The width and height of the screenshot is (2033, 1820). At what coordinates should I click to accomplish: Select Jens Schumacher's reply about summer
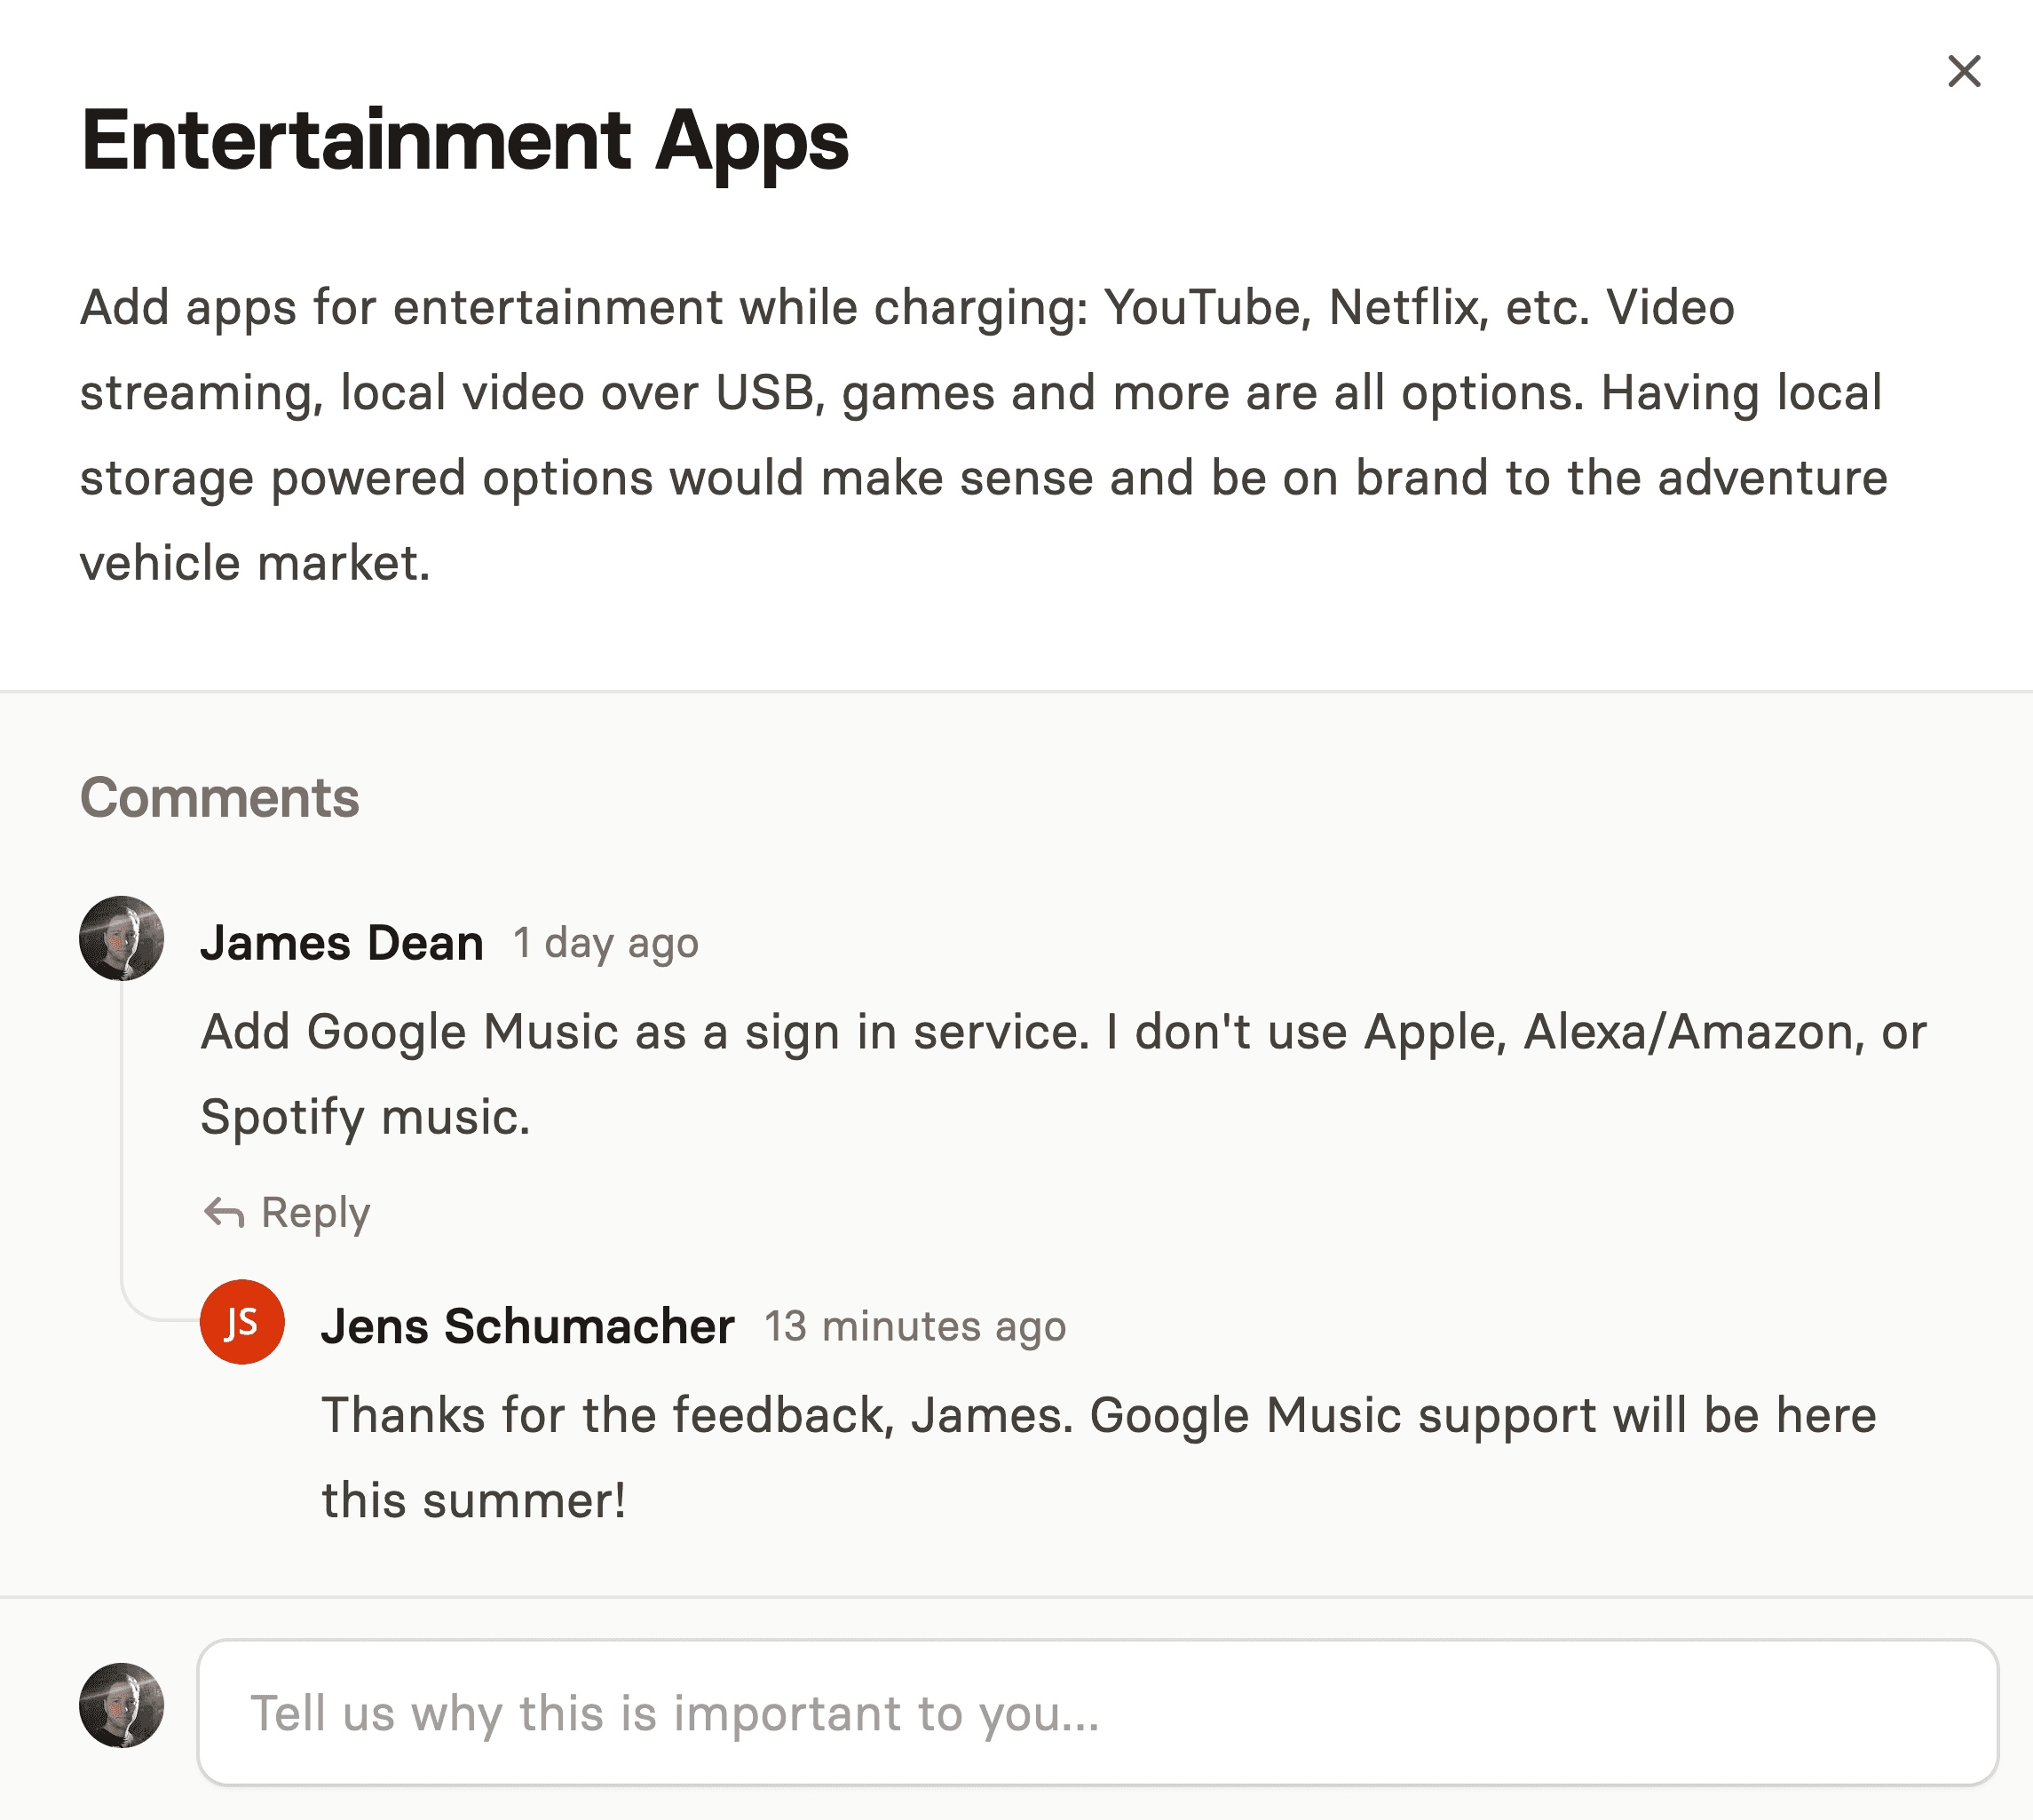(1099, 1458)
